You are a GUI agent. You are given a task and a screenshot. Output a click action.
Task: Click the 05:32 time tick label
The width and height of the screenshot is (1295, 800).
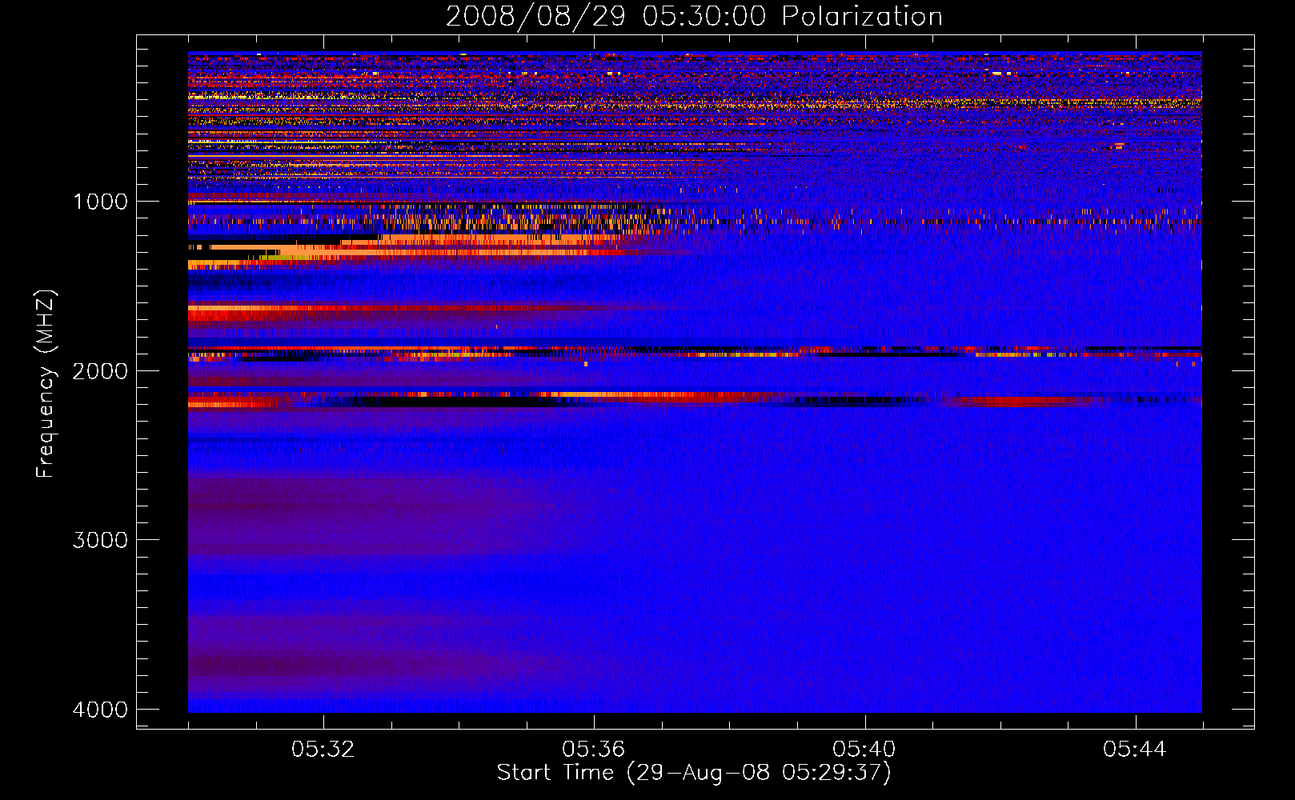pyautogui.click(x=323, y=750)
